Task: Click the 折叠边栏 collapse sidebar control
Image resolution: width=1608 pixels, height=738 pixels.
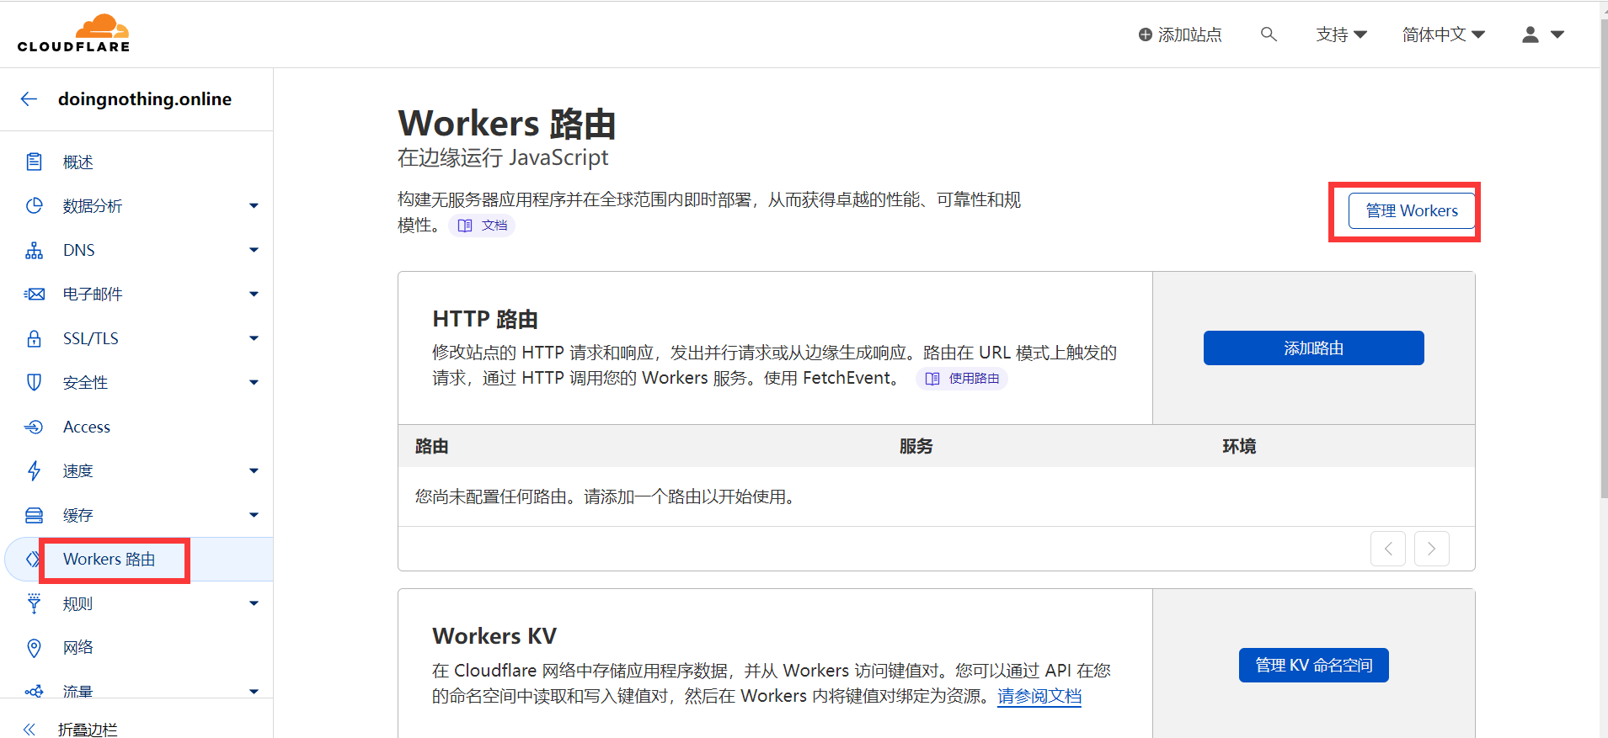Action: point(87,729)
